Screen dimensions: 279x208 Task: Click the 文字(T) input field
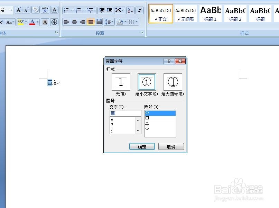(125, 113)
